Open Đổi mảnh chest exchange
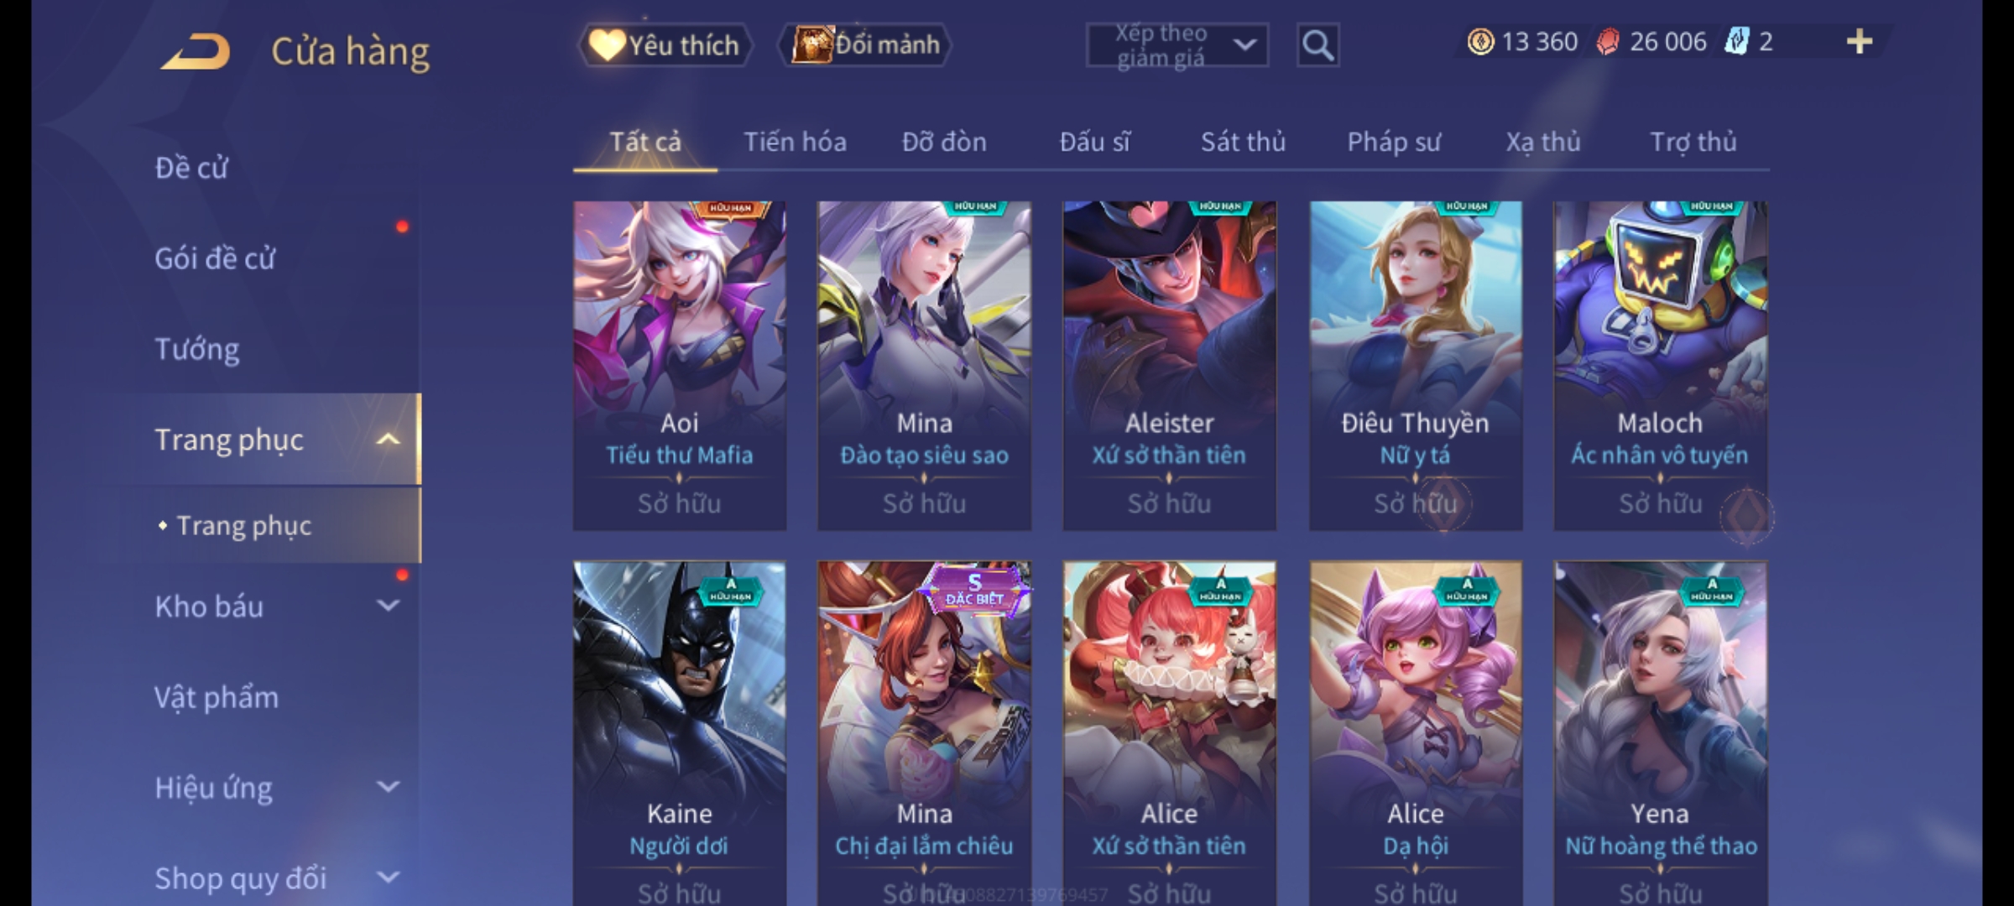 [x=865, y=45]
